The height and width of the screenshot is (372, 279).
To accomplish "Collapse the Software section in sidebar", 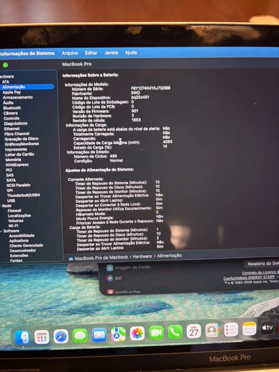I will (1, 231).
